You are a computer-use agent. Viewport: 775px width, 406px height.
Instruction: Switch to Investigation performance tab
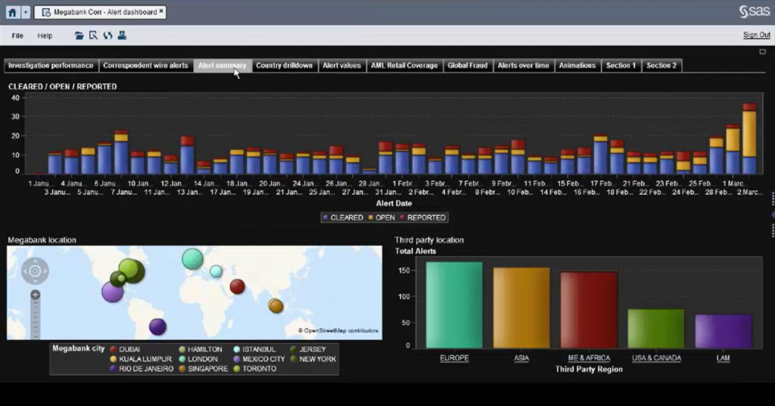coord(51,66)
